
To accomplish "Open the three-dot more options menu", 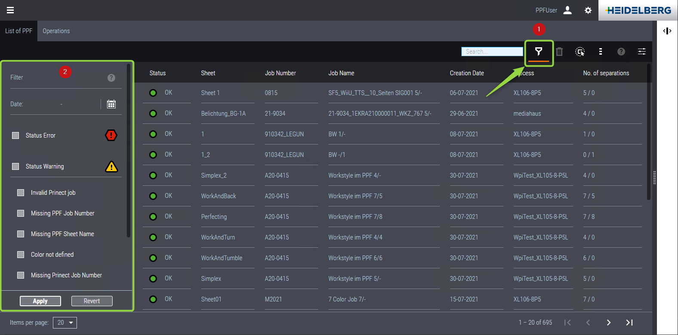I will click(x=601, y=52).
